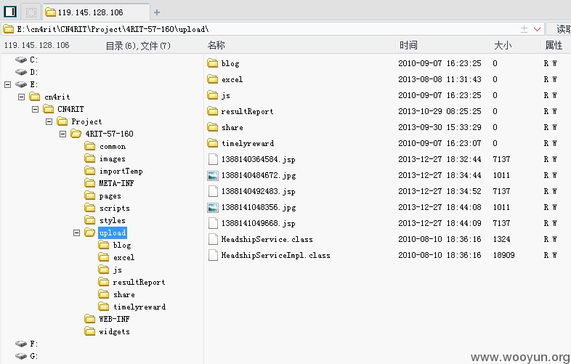Click the plus-minus icon in the address bar
This screenshot has width=571, height=364.
(x=524, y=29)
